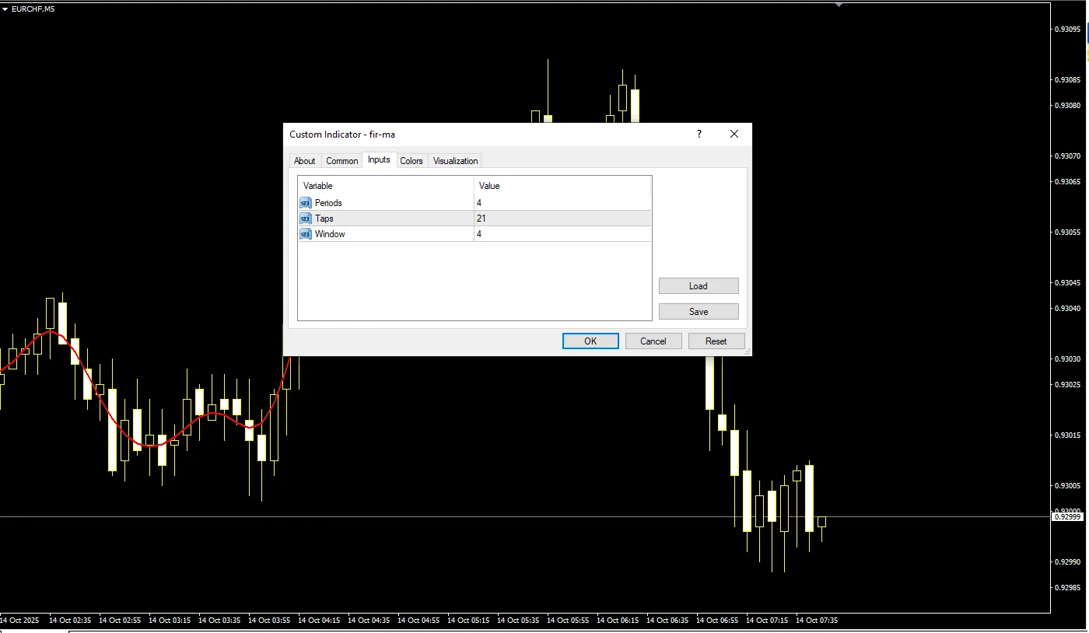Select the Periods value cell
The height and width of the screenshot is (633, 1089).
(x=562, y=203)
